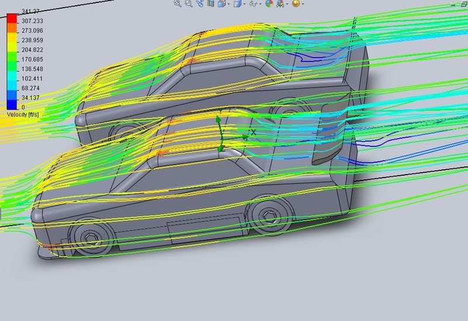
Task: Select the front car's rear wheel
Action: point(270,216)
